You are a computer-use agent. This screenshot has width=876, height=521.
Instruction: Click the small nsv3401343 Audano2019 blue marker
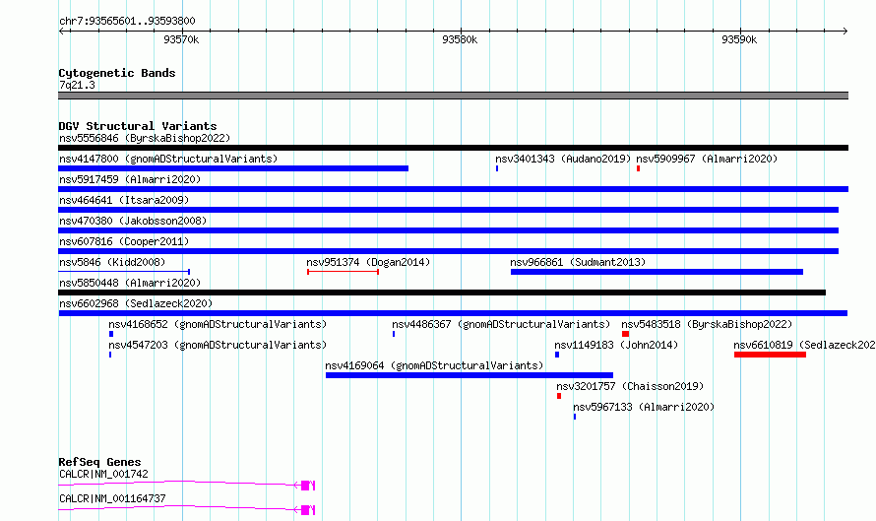tap(497, 168)
